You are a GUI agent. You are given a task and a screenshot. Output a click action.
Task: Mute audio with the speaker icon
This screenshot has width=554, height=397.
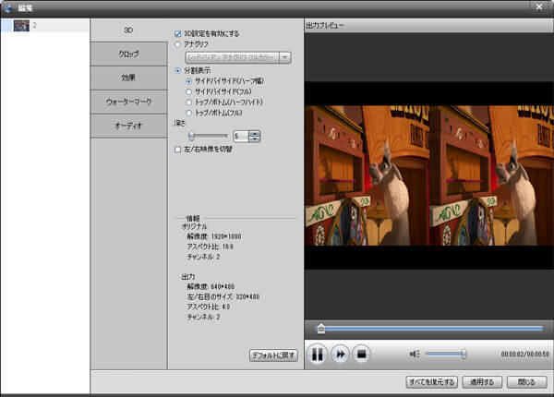tap(415, 354)
